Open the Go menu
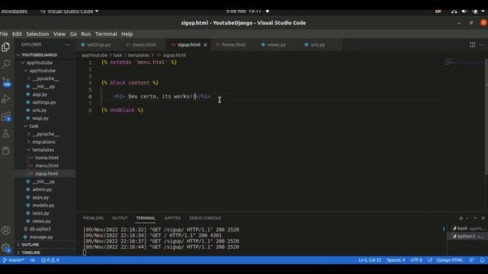The image size is (488, 274). point(73,33)
